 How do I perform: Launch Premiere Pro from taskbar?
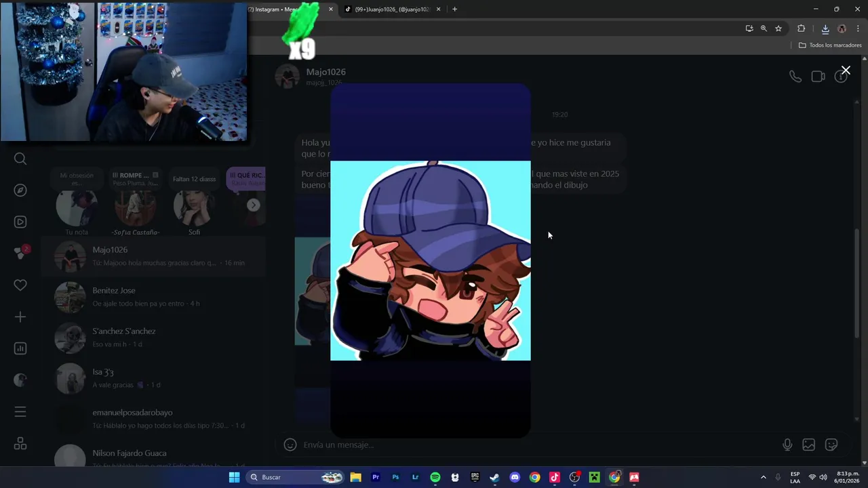[x=376, y=477]
